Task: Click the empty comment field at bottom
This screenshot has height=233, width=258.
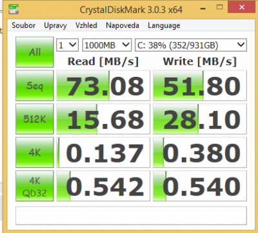Action: pyautogui.click(x=131, y=216)
